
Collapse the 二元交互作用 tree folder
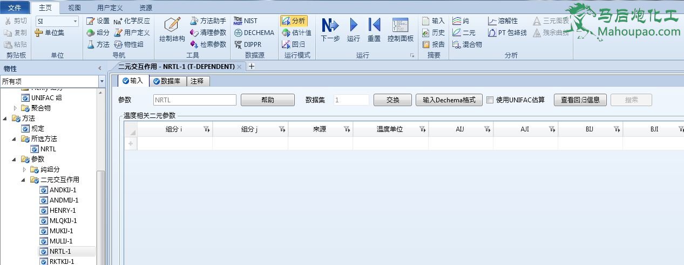(x=24, y=180)
